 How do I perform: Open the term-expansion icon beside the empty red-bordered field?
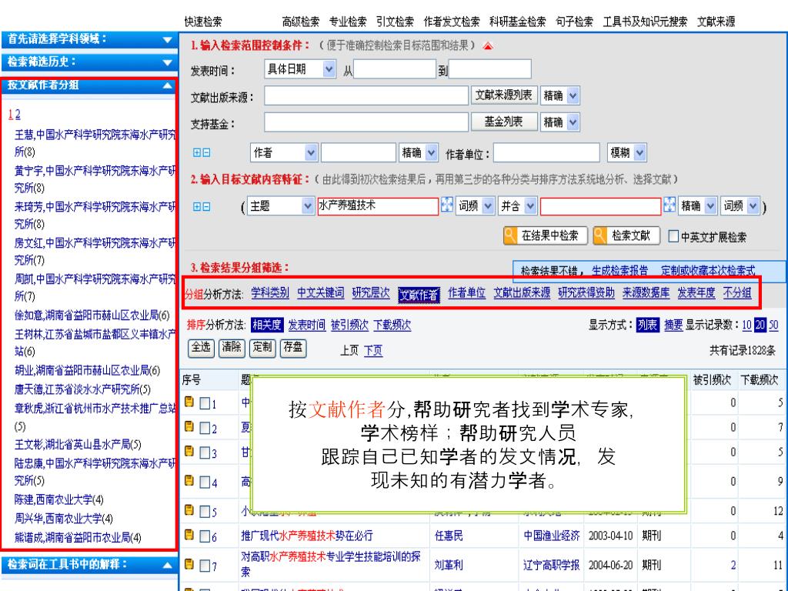pos(669,205)
